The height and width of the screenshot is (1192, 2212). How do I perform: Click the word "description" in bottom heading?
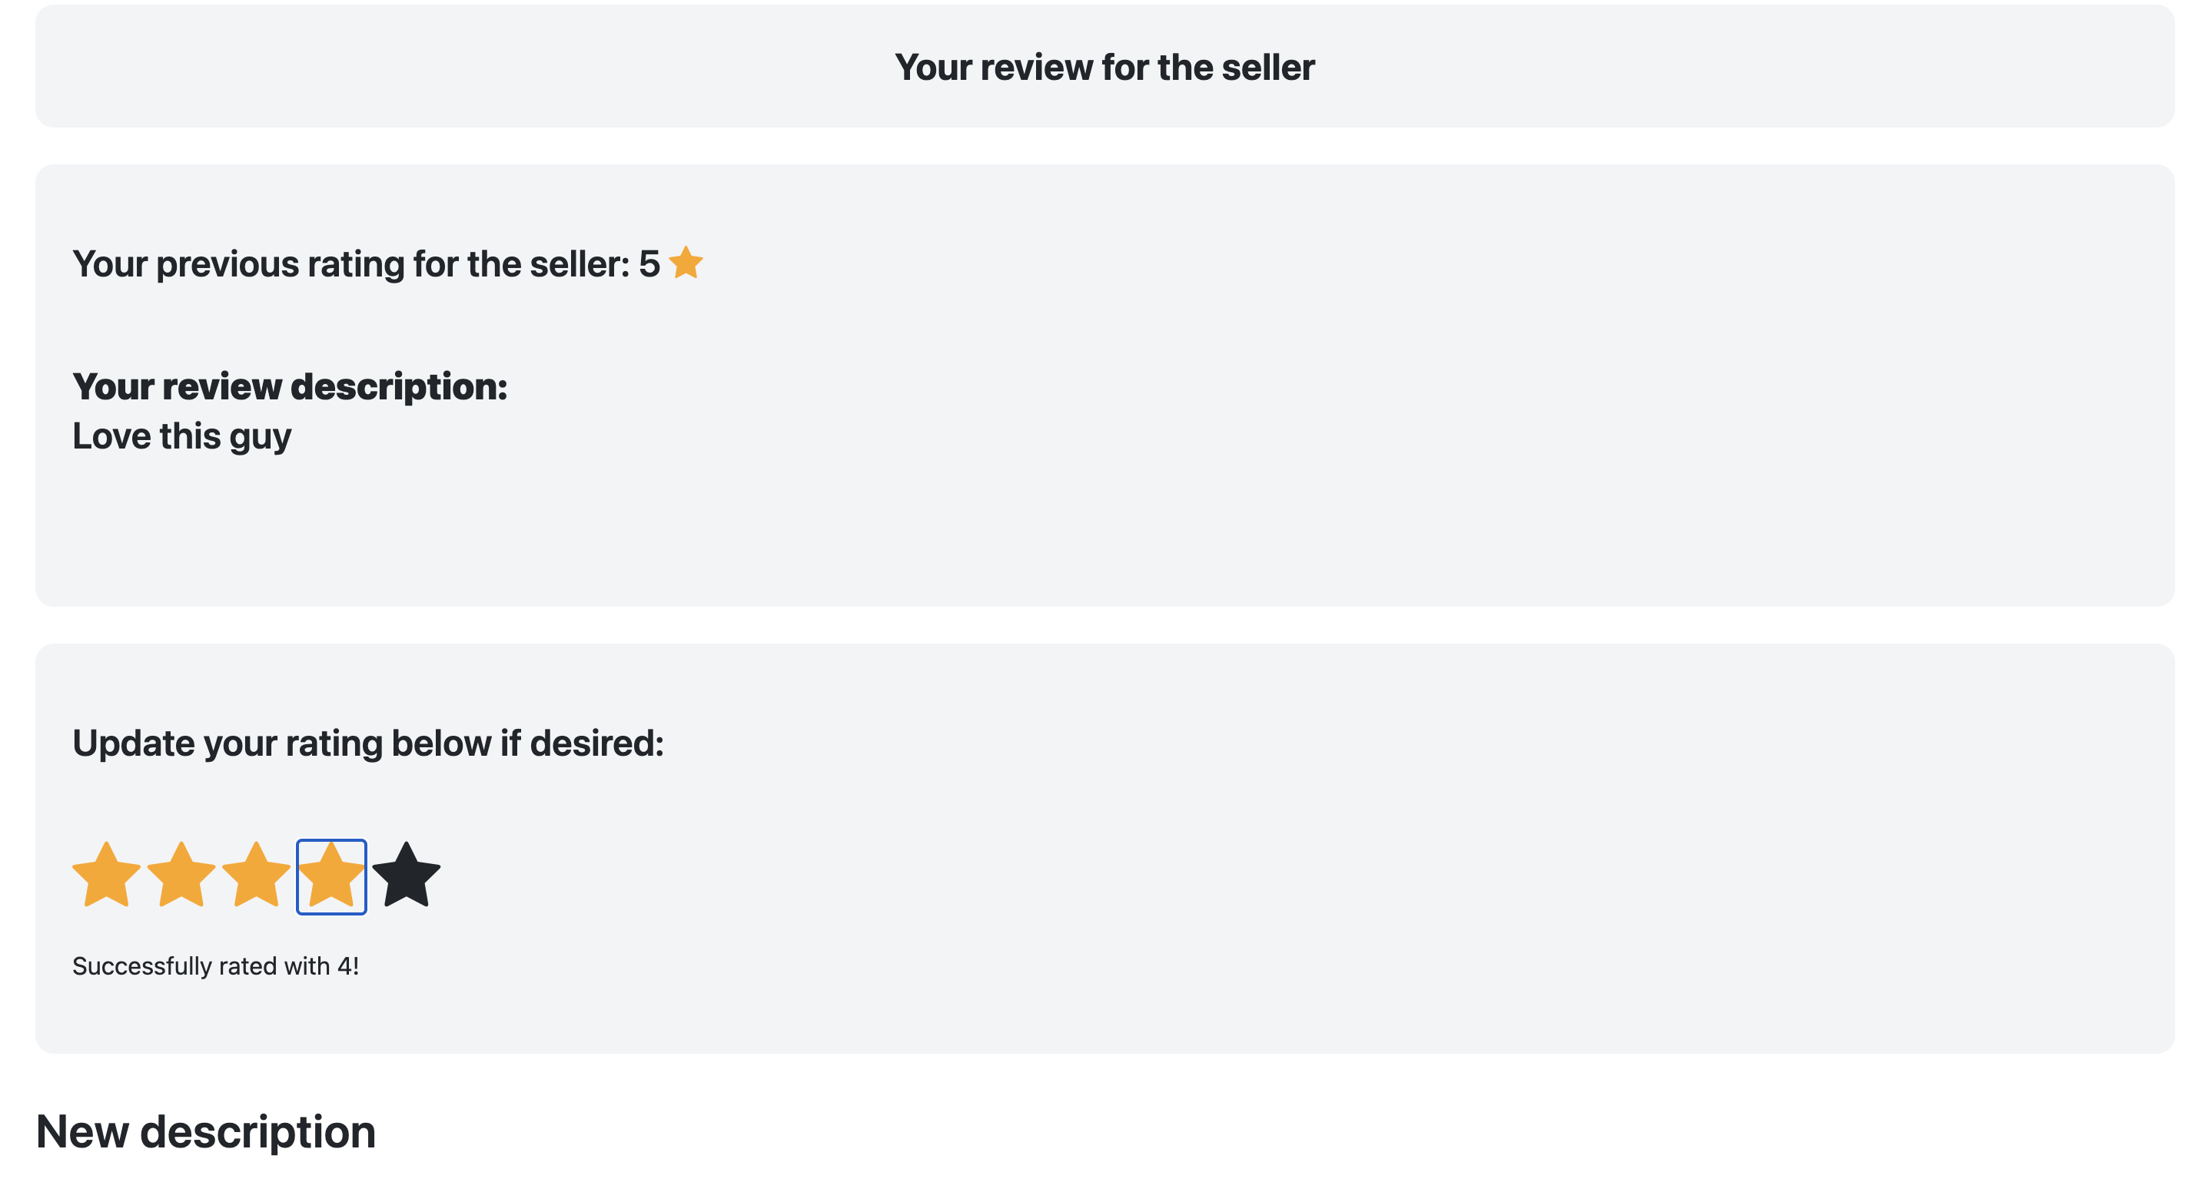[258, 1132]
